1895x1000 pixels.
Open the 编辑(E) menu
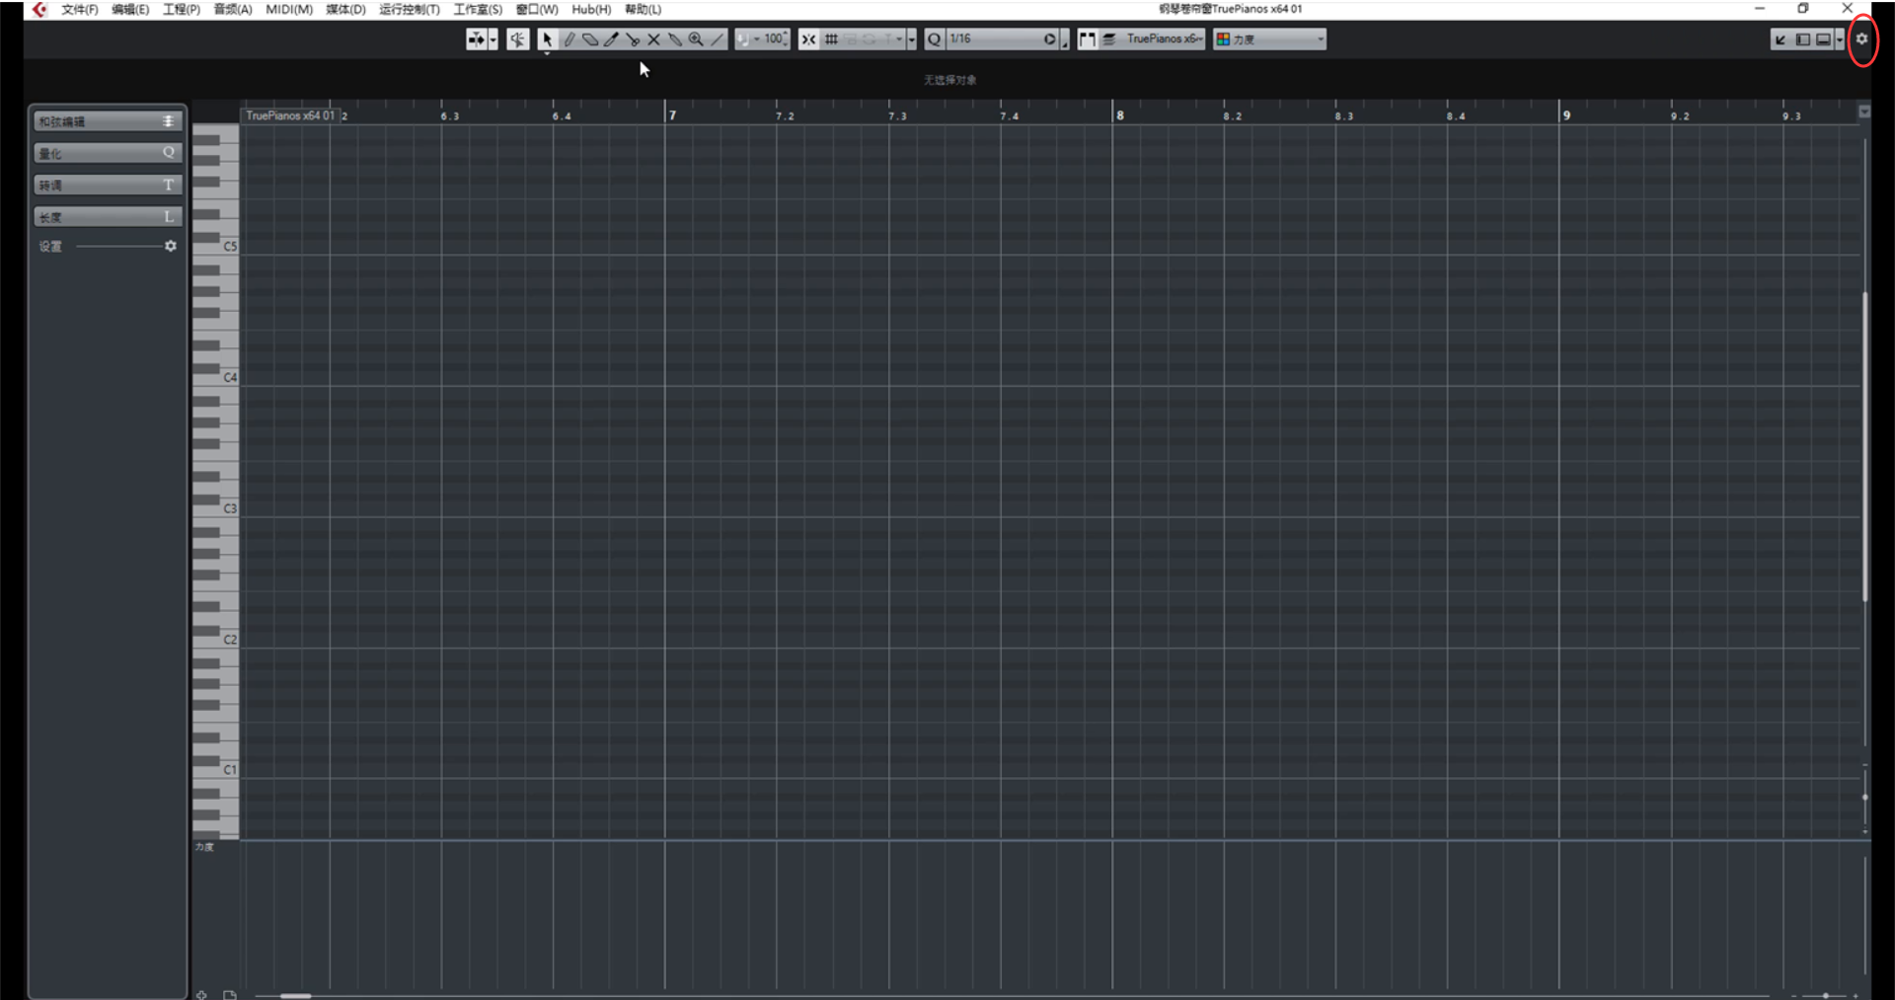pos(129,9)
